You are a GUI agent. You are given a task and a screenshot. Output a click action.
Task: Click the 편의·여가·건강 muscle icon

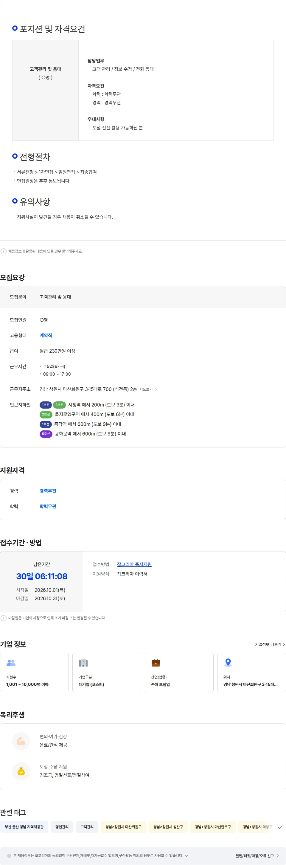point(21,741)
